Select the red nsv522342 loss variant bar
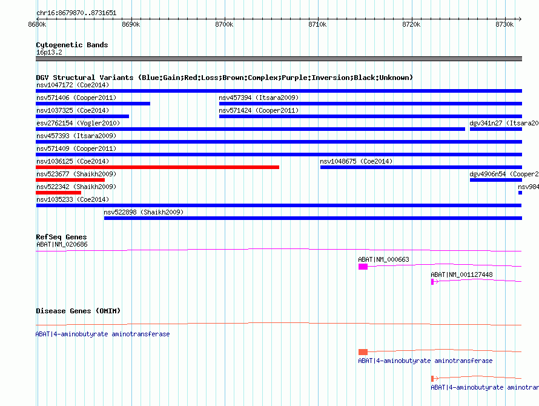Viewport: 539px width, 406px height. [58, 193]
